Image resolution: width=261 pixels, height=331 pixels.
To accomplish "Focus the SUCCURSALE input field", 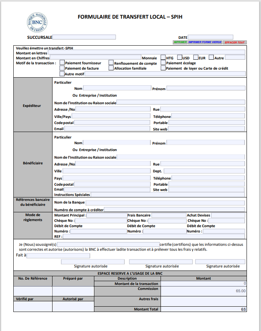I will 84,37.
